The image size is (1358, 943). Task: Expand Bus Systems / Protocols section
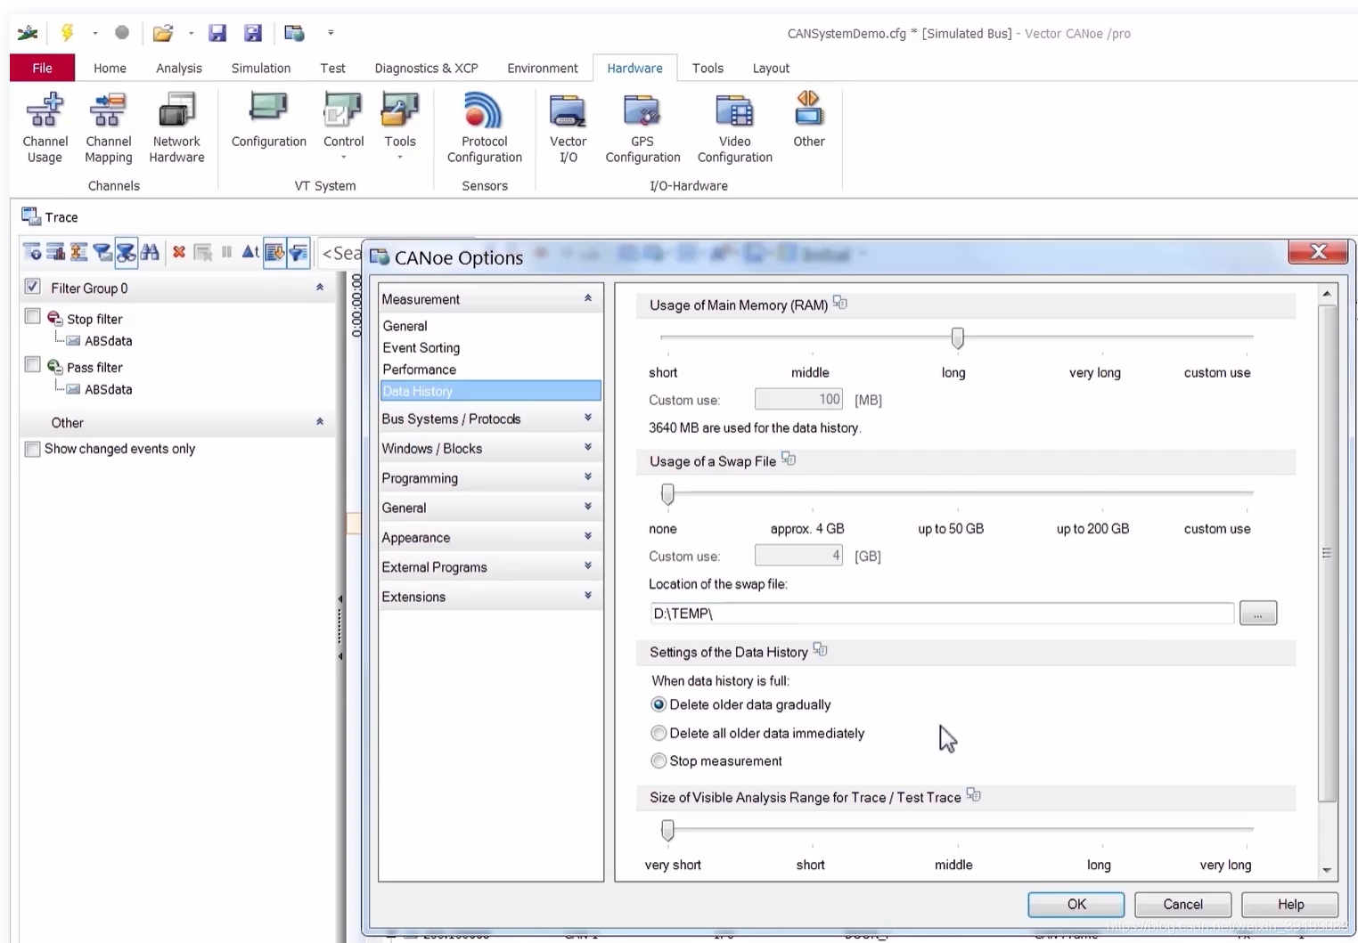pos(587,418)
